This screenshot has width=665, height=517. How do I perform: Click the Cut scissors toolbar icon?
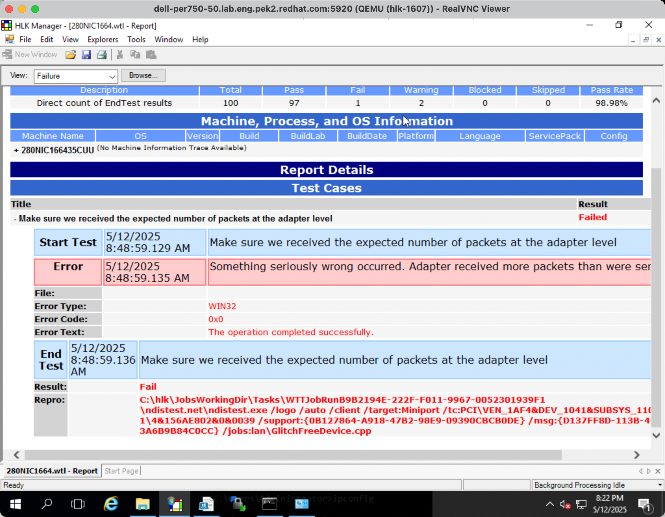(120, 55)
